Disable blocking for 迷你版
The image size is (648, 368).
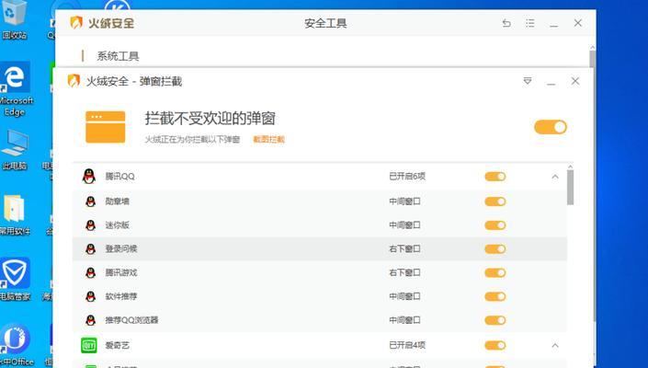(495, 225)
